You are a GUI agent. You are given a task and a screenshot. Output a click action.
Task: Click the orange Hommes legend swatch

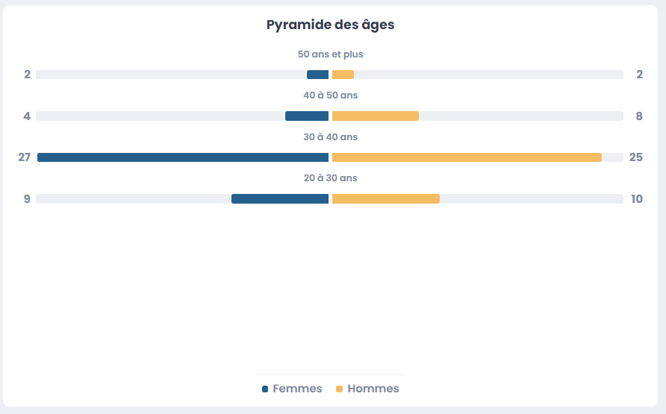(x=339, y=389)
